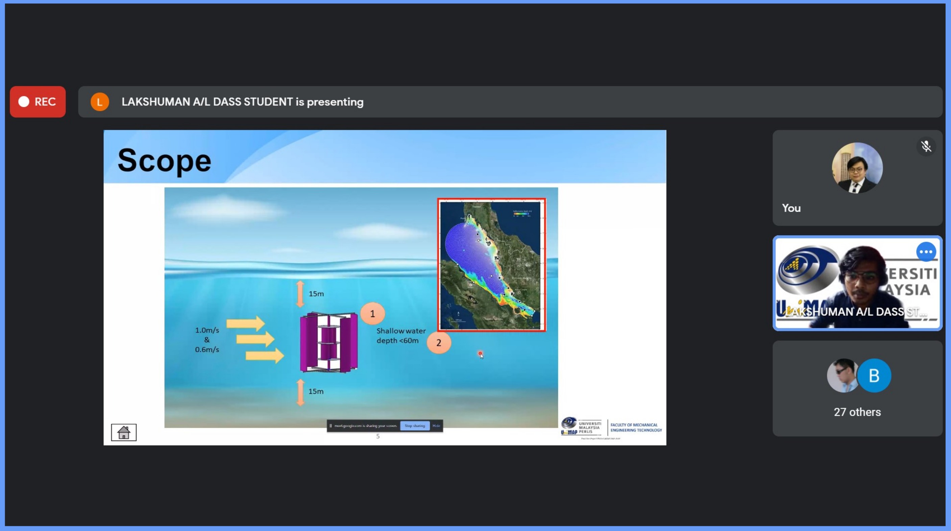
Task: Click the red-bordered bathymetry map image
Action: coord(491,265)
